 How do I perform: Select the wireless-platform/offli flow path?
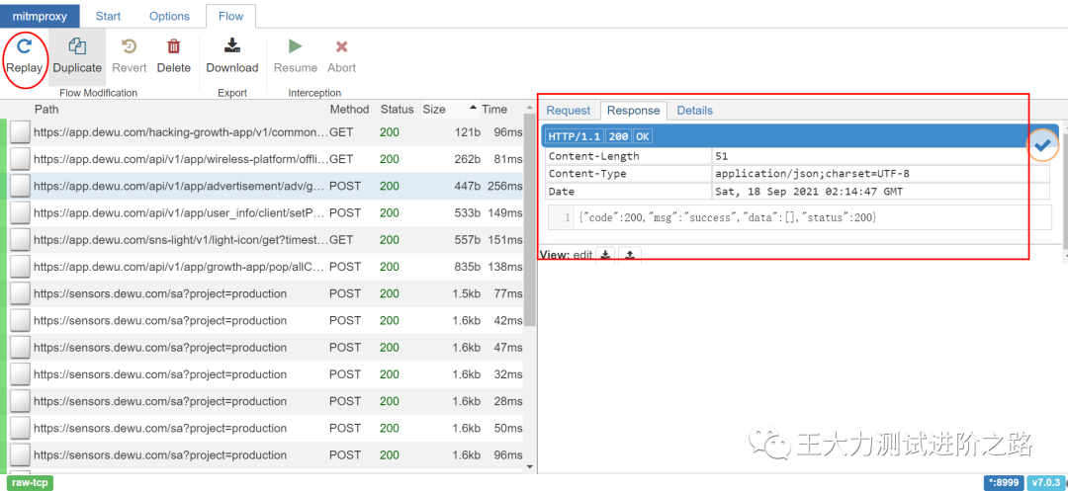coord(181,159)
